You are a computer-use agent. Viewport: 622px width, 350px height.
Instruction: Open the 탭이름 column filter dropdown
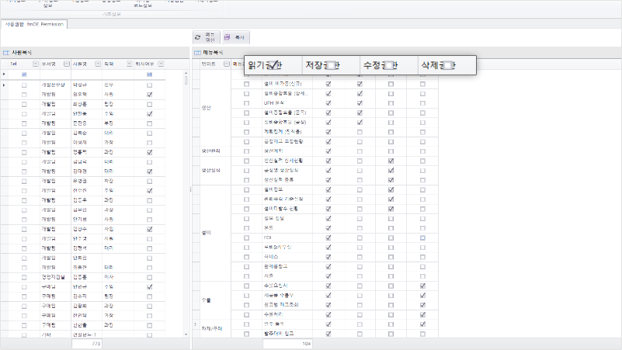pos(227,64)
